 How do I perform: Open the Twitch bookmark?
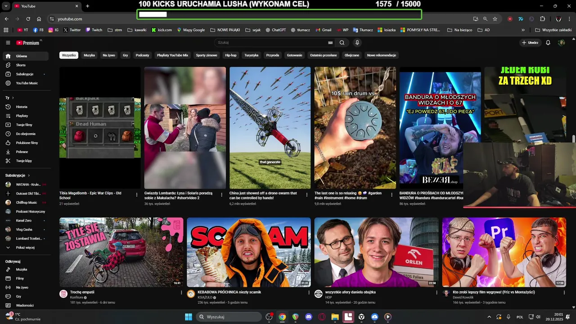point(94,30)
